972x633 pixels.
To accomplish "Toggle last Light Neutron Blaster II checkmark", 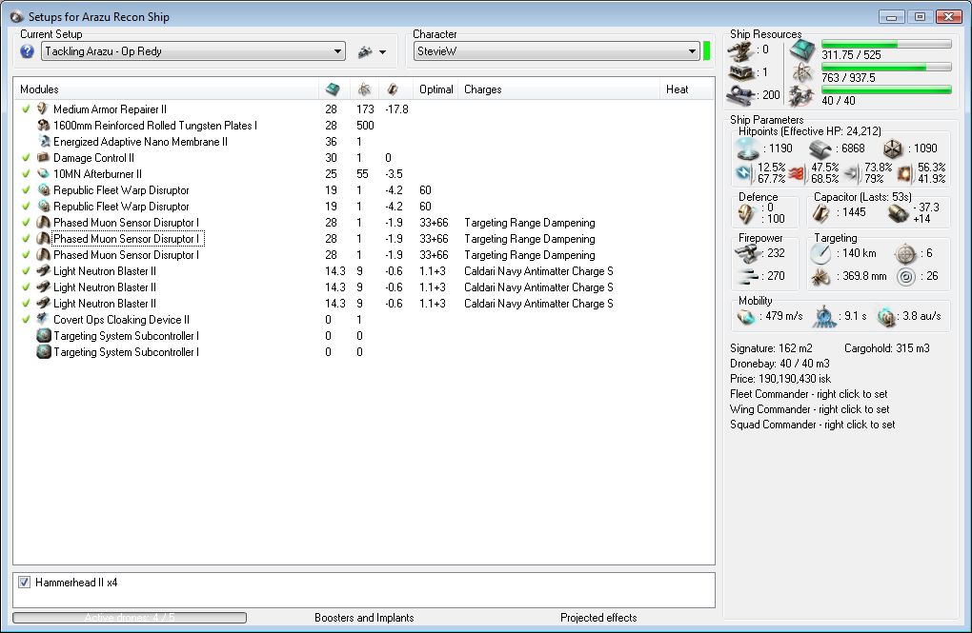I will 26,303.
